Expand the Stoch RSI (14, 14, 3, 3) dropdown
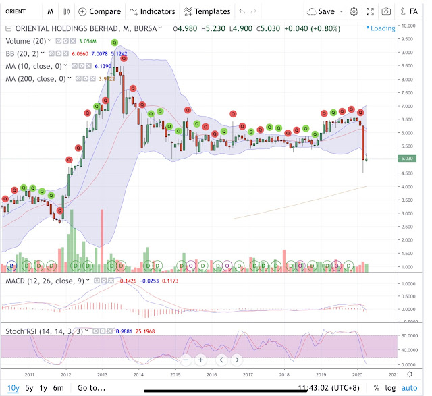432x396 pixels. [86, 330]
